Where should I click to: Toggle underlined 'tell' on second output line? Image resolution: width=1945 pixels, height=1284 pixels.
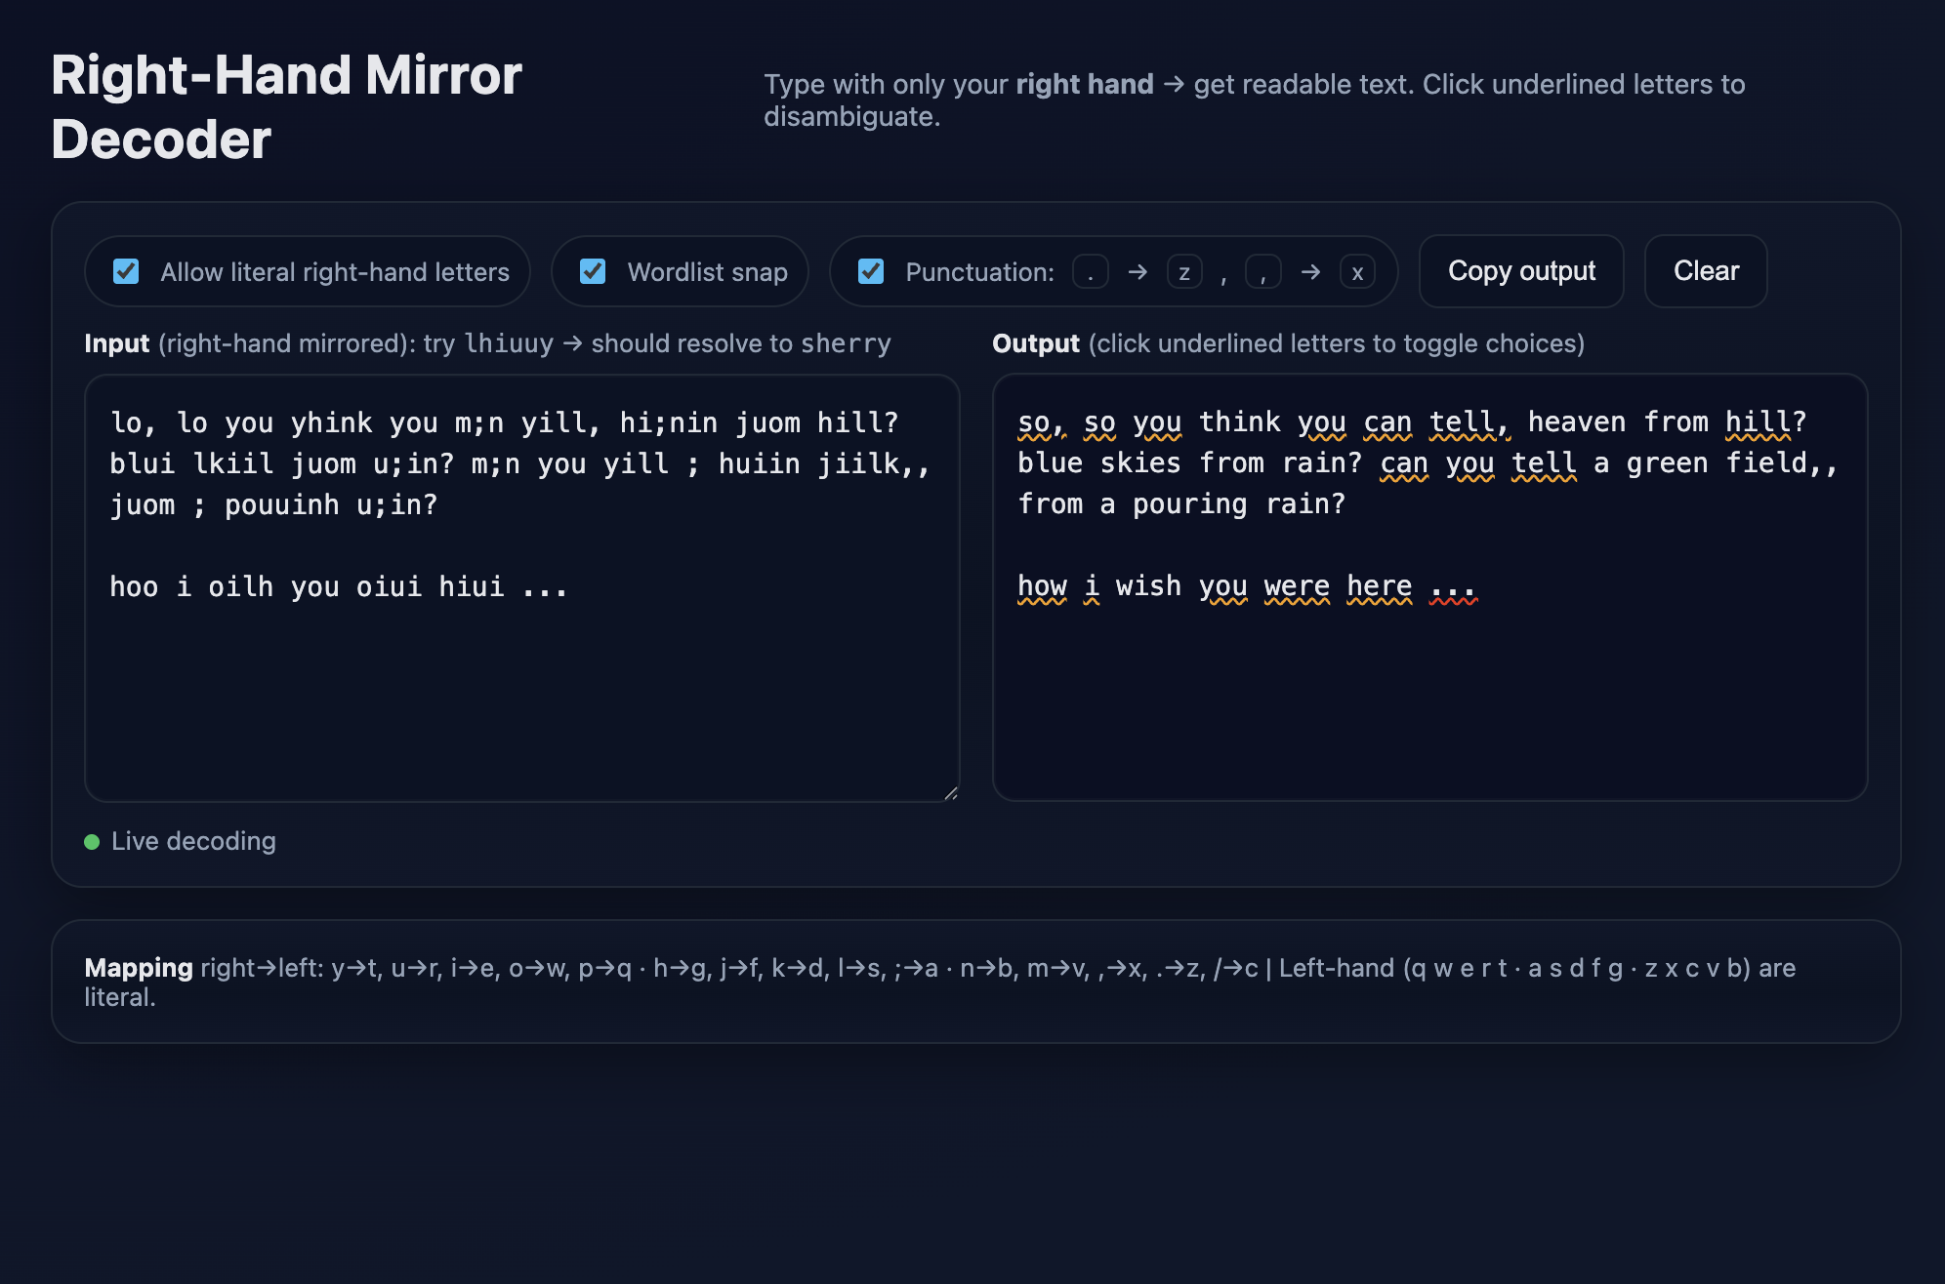[x=1543, y=463]
